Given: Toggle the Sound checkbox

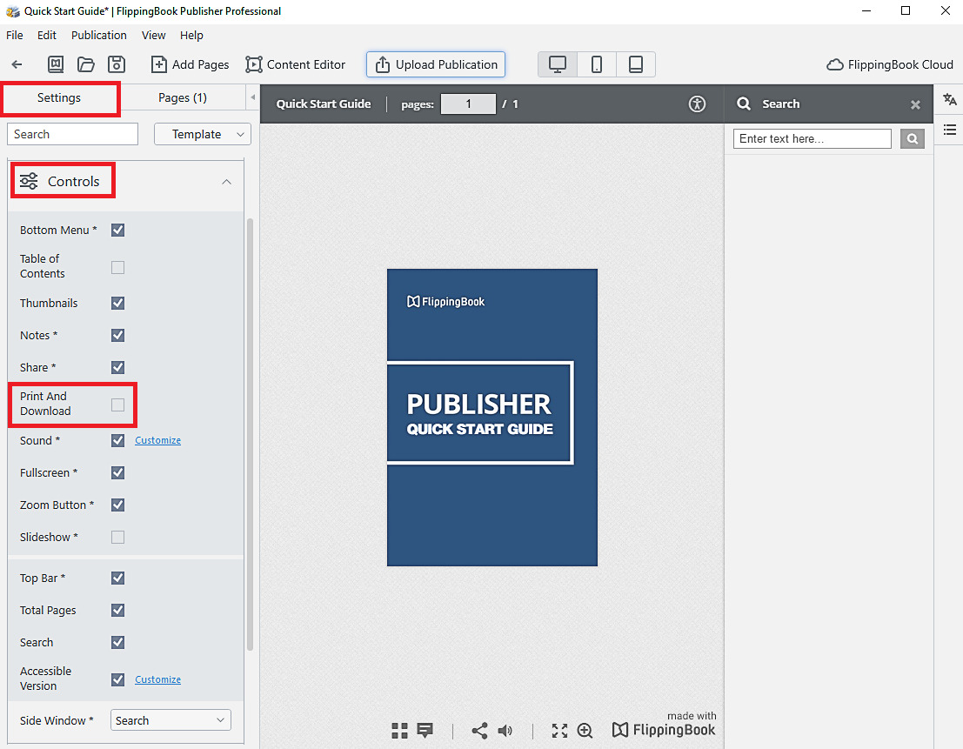Looking at the screenshot, I should coord(118,440).
